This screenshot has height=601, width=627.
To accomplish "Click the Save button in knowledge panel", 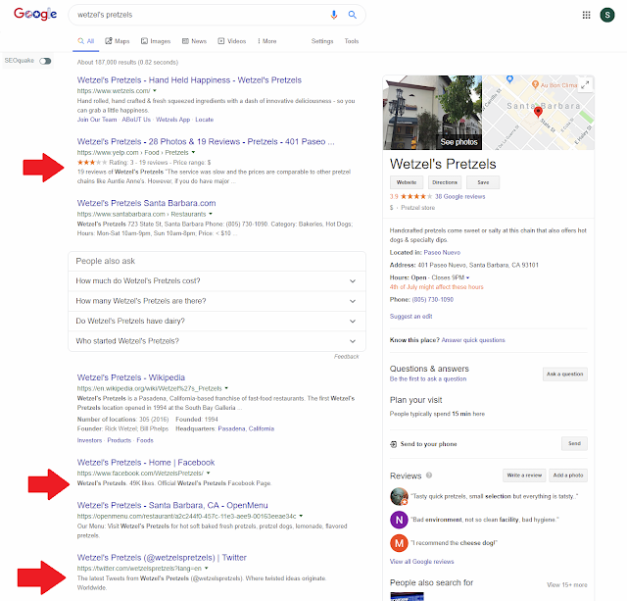I will tap(483, 182).
